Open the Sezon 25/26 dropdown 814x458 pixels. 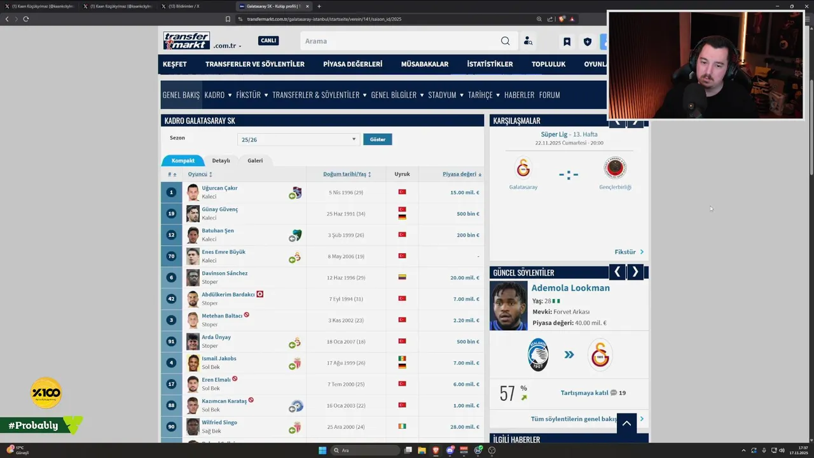tap(298, 139)
